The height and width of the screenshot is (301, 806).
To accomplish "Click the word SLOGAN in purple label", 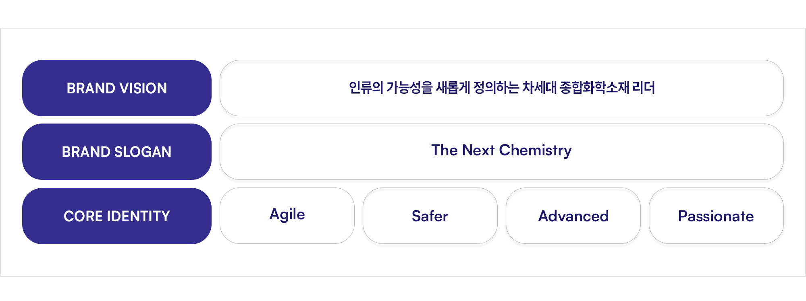I will pyautogui.click(x=143, y=152).
